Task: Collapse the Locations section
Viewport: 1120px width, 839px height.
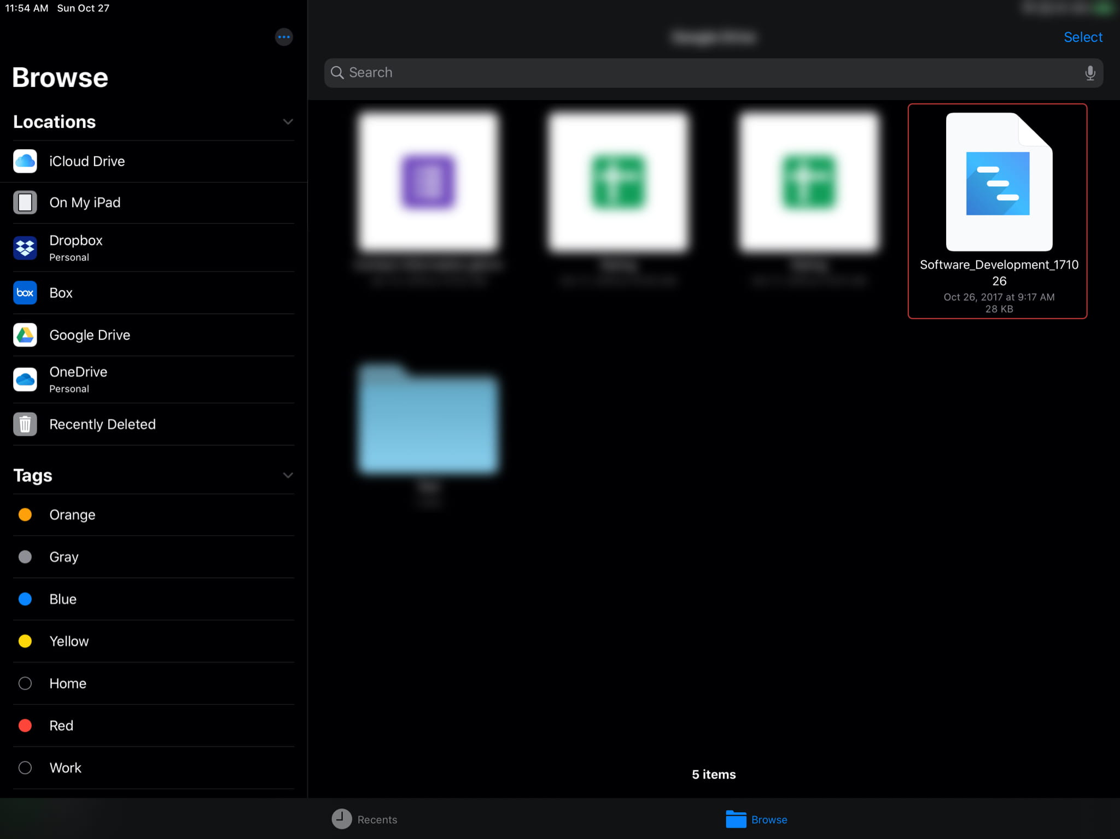Action: (x=288, y=121)
